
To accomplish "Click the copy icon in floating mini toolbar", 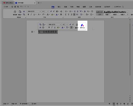I will (x=40, y=24).
